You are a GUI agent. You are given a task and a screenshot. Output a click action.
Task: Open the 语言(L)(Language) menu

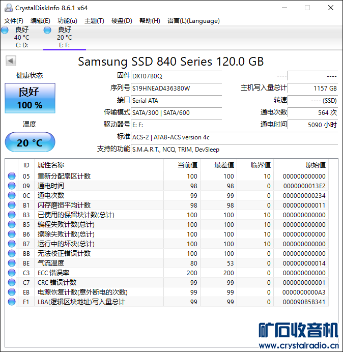click(193, 21)
